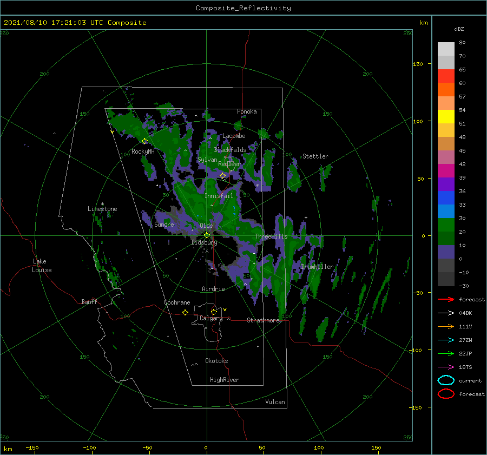Screen dimensions: 487x455
Task: Select the orange 111V arrow legend icon
Action: pos(446,326)
